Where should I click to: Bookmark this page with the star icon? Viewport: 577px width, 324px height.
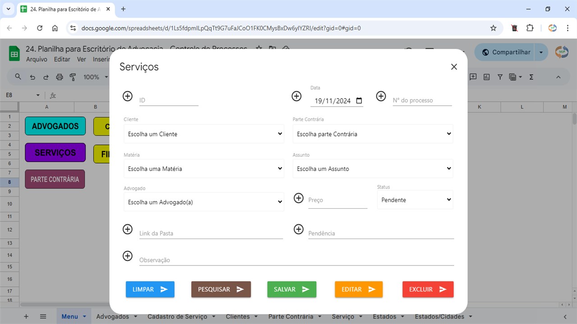(493, 28)
